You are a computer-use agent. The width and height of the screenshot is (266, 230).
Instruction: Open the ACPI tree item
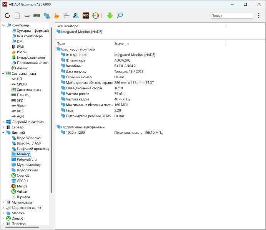[x=18, y=117]
